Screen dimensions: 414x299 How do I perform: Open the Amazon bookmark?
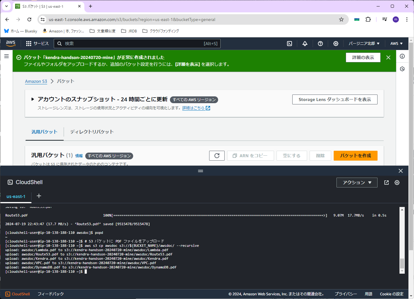pyautogui.click(x=63, y=31)
